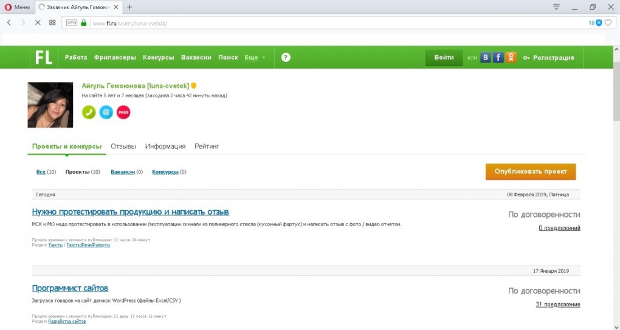Click the green phone verification icon
Screen dimensions: 620x330
coord(89,112)
